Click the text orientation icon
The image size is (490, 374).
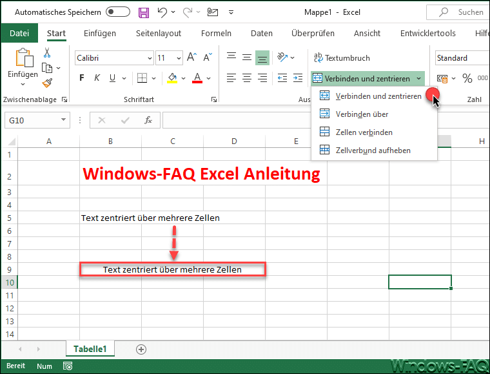[282, 57]
